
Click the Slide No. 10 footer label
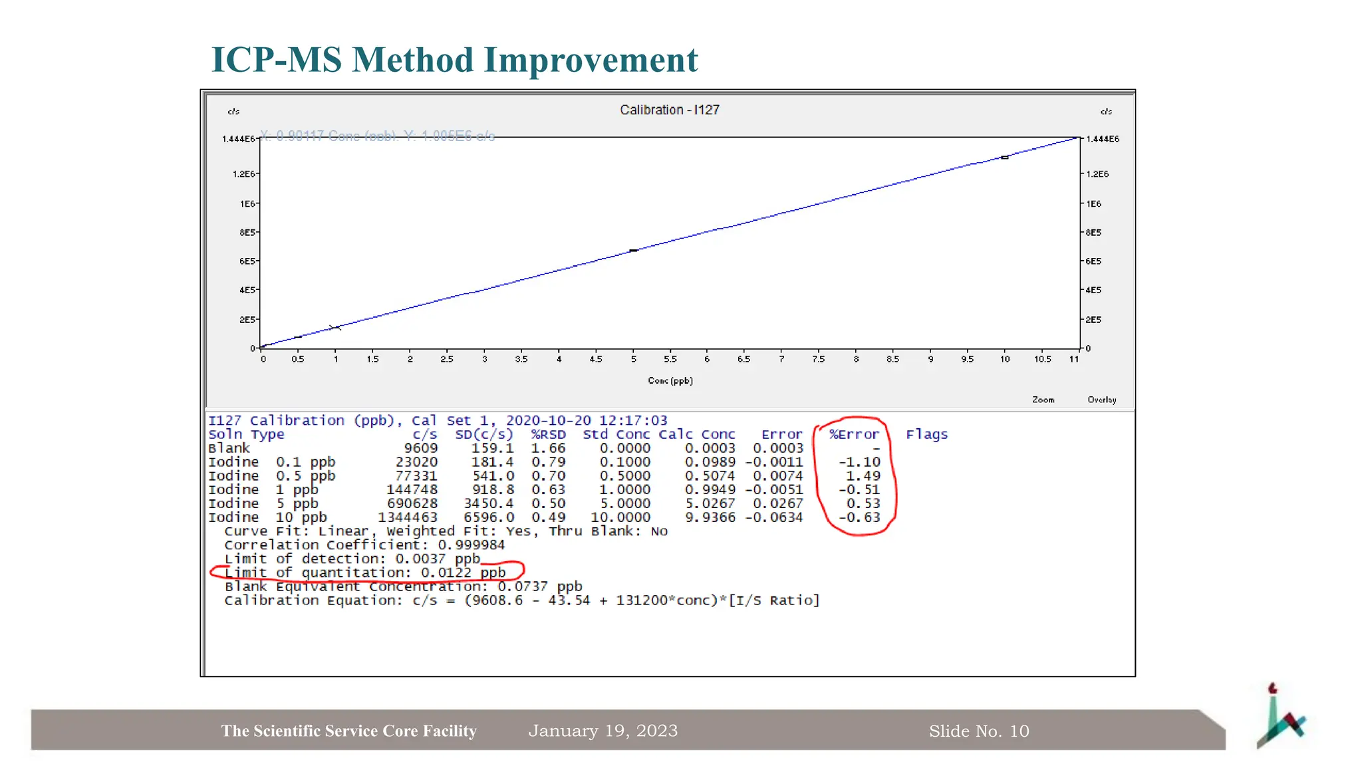pyautogui.click(x=978, y=731)
